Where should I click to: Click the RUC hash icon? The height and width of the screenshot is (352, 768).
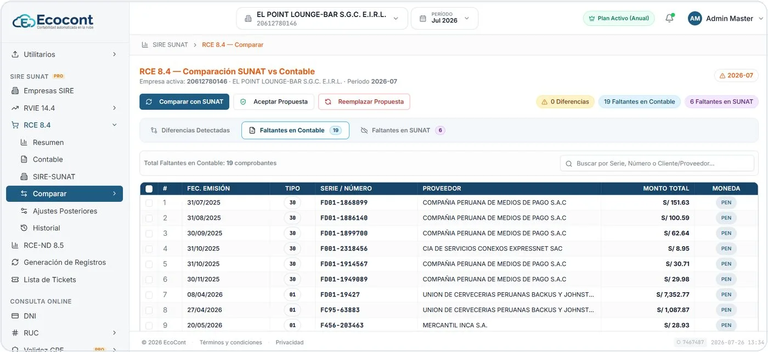(x=15, y=333)
